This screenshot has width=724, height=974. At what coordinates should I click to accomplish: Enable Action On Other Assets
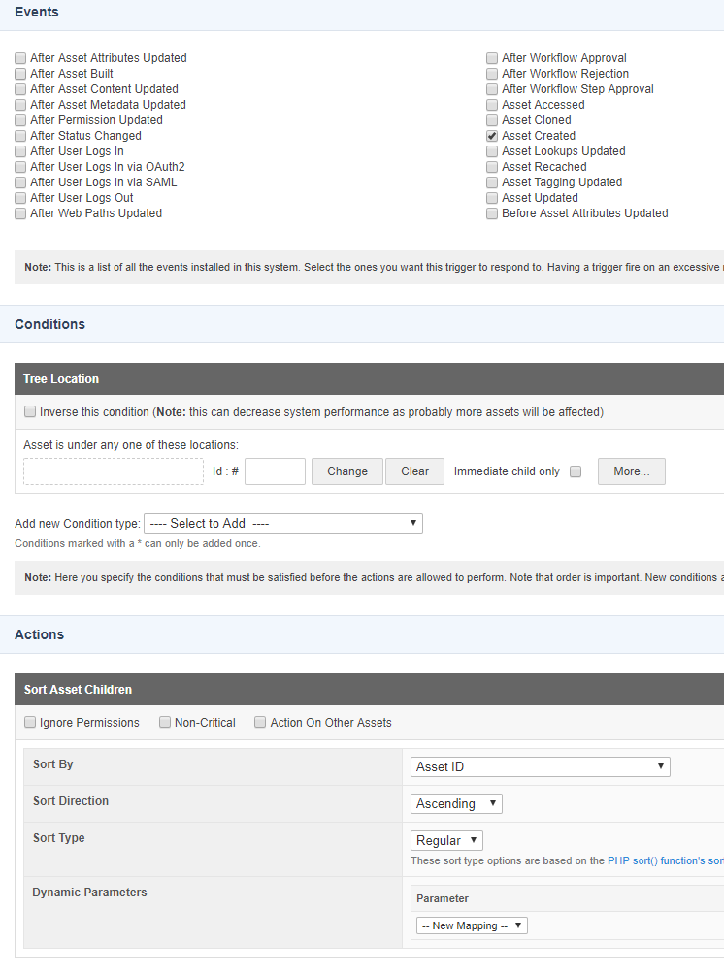pos(260,723)
